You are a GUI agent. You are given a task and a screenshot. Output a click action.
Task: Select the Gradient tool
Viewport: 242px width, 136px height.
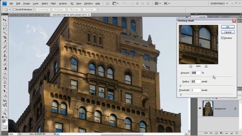5,68
